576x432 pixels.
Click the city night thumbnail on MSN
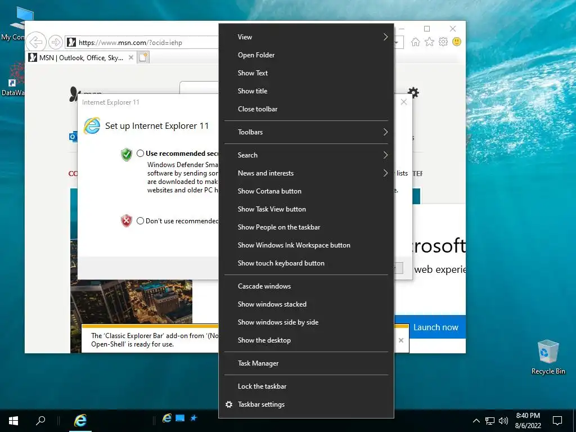(x=131, y=301)
